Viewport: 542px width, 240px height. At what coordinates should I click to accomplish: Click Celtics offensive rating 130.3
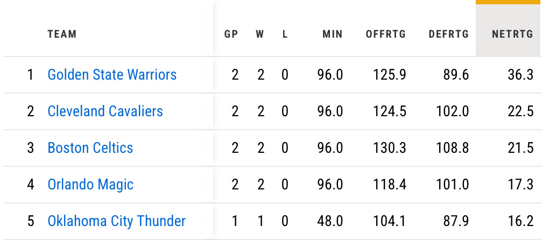pos(389,147)
